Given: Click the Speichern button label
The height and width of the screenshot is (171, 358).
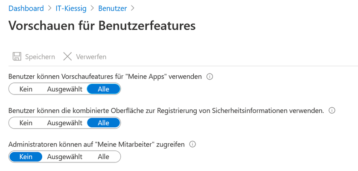Looking at the screenshot, I should [x=40, y=57].
